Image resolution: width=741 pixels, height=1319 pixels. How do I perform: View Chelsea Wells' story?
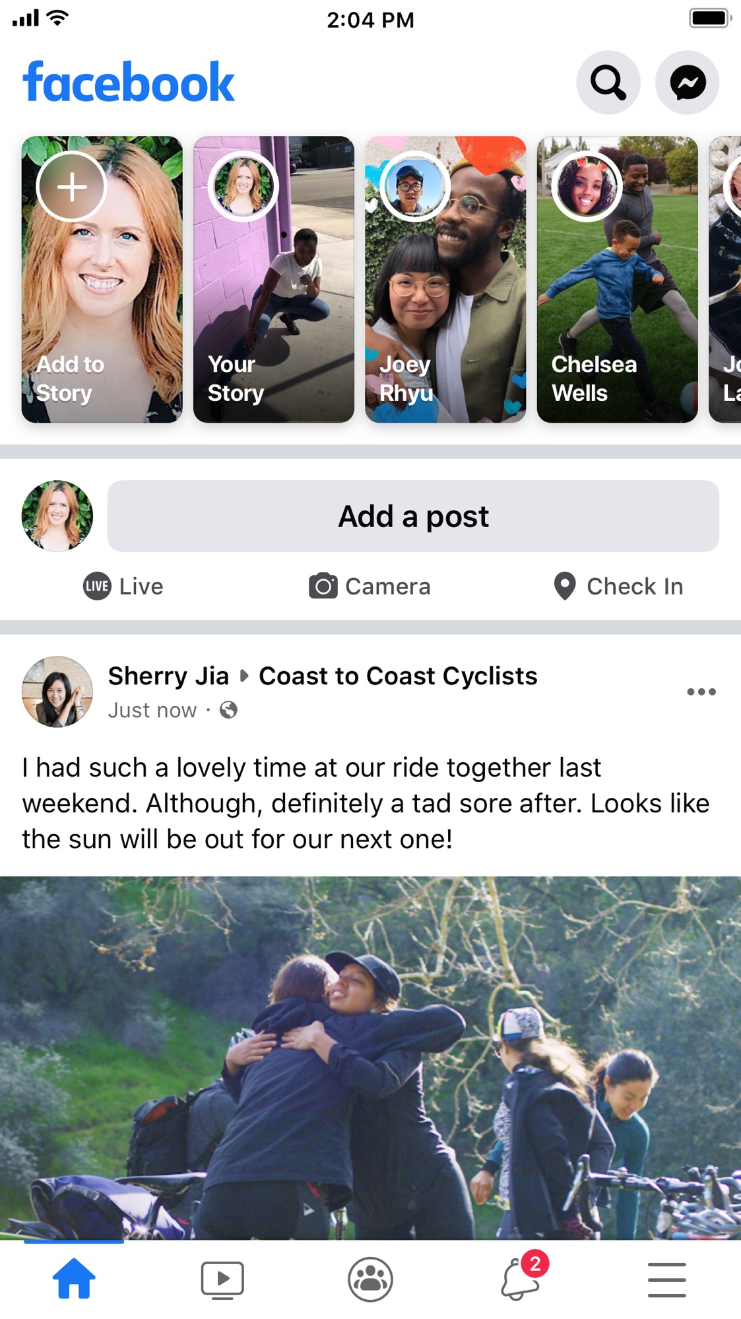pyautogui.click(x=617, y=279)
